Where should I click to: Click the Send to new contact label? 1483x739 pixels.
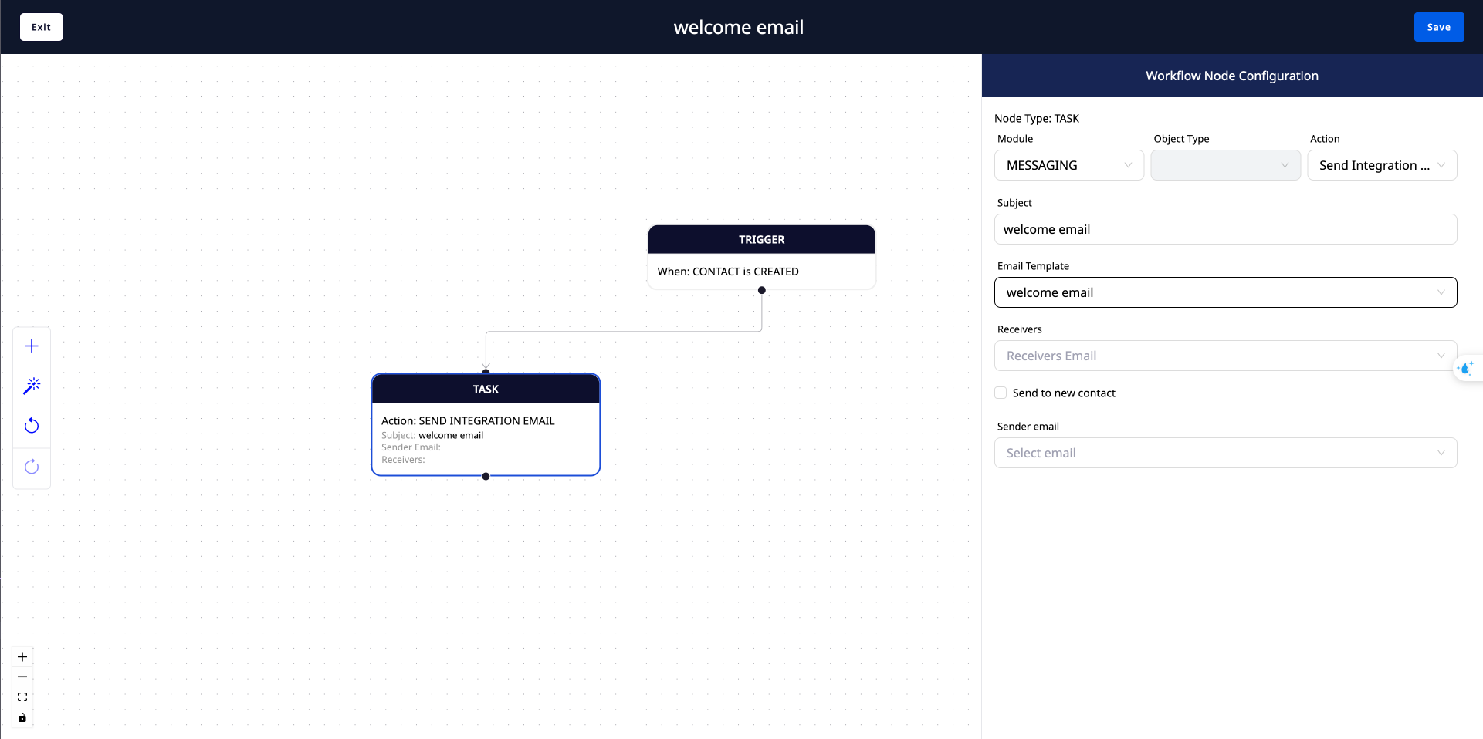(x=1064, y=393)
